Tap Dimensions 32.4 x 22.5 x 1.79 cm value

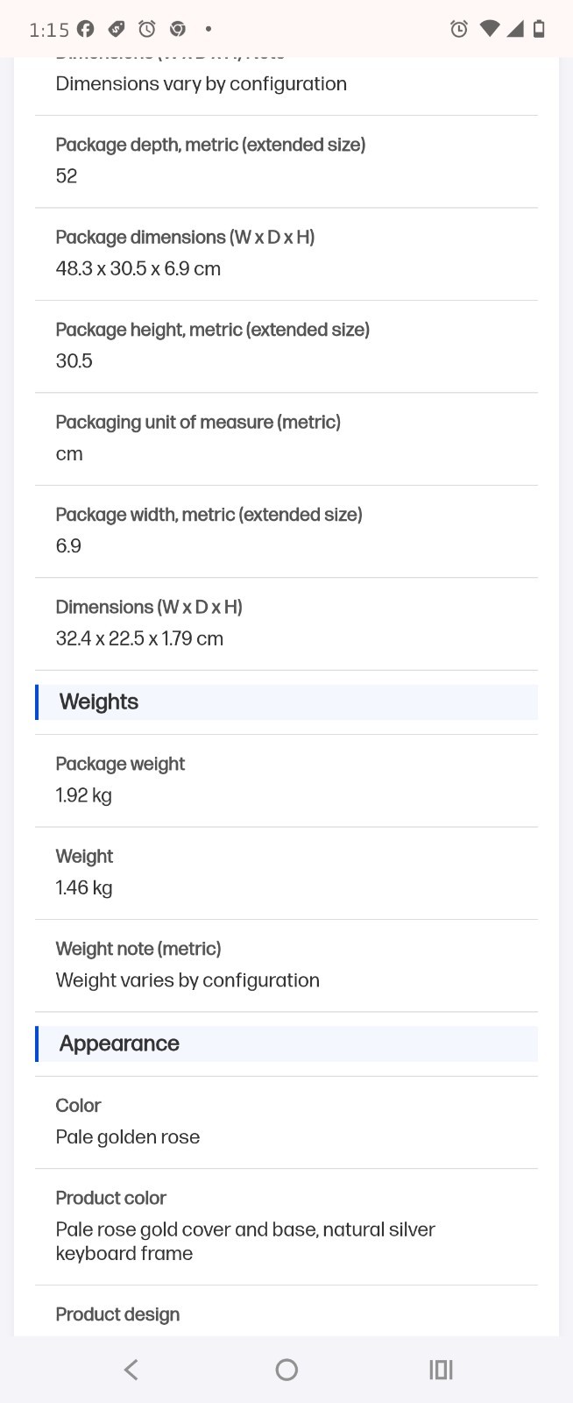click(x=139, y=638)
